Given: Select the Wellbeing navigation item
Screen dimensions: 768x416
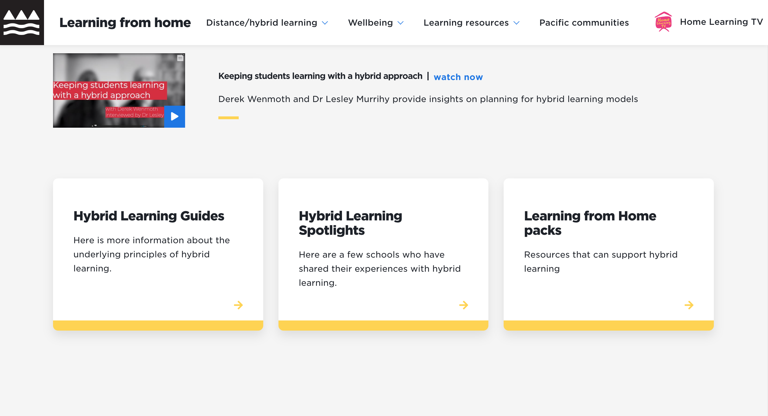Looking at the screenshot, I should 370,22.
